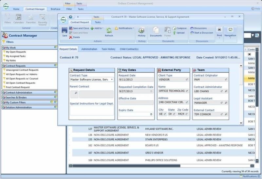Click the Upload icon in Documents group

pos(178,33)
